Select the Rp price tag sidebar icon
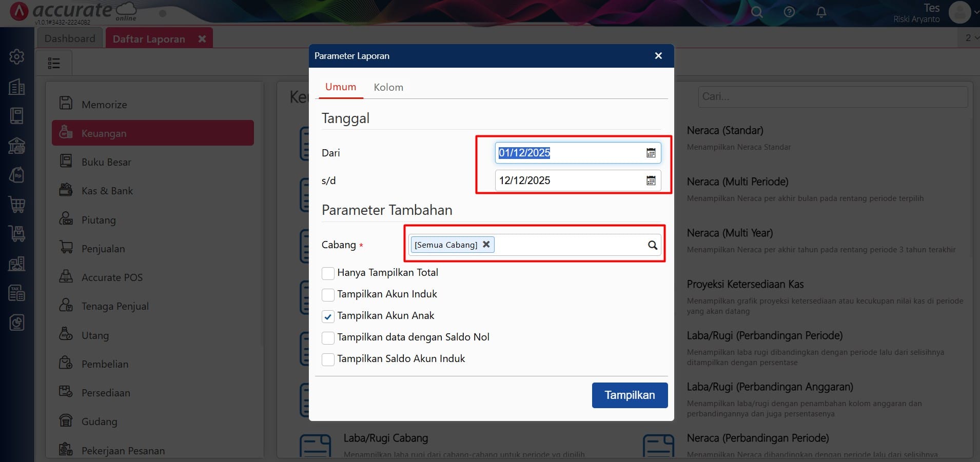The width and height of the screenshot is (980, 462). (x=17, y=175)
